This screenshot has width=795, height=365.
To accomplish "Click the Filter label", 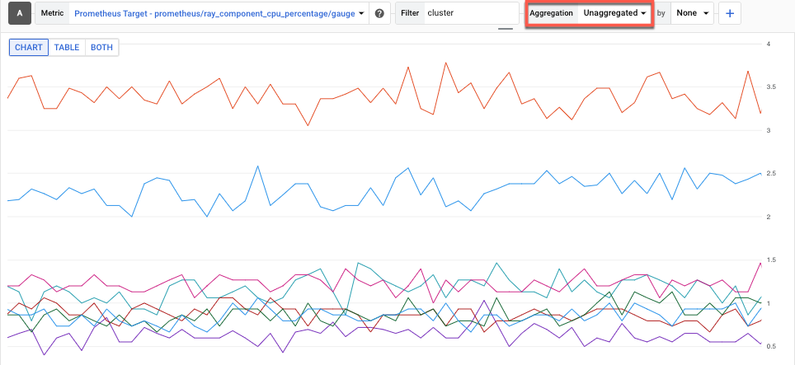I will tap(410, 13).
